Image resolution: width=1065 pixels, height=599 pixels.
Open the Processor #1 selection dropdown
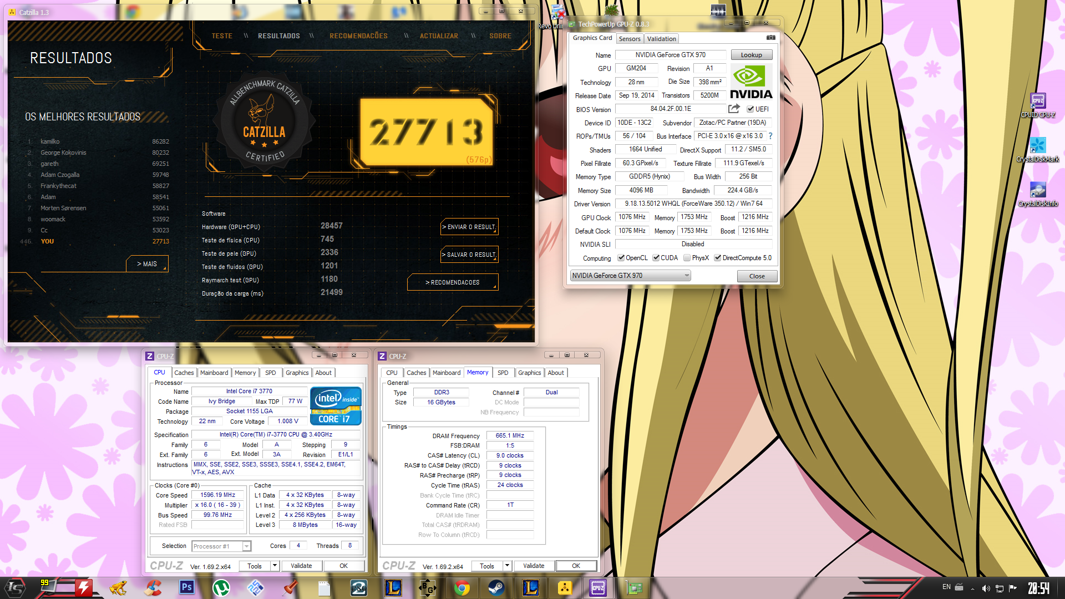point(221,546)
